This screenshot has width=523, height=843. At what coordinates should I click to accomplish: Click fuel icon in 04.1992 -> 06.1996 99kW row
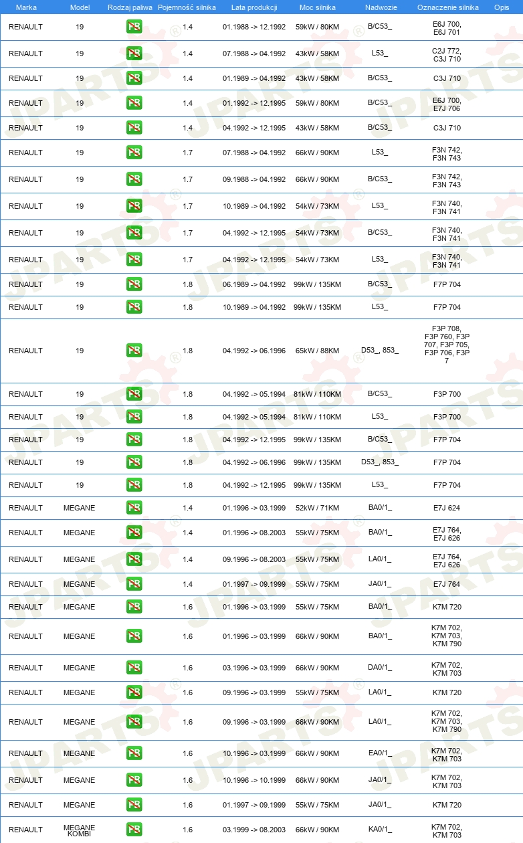pyautogui.click(x=134, y=462)
